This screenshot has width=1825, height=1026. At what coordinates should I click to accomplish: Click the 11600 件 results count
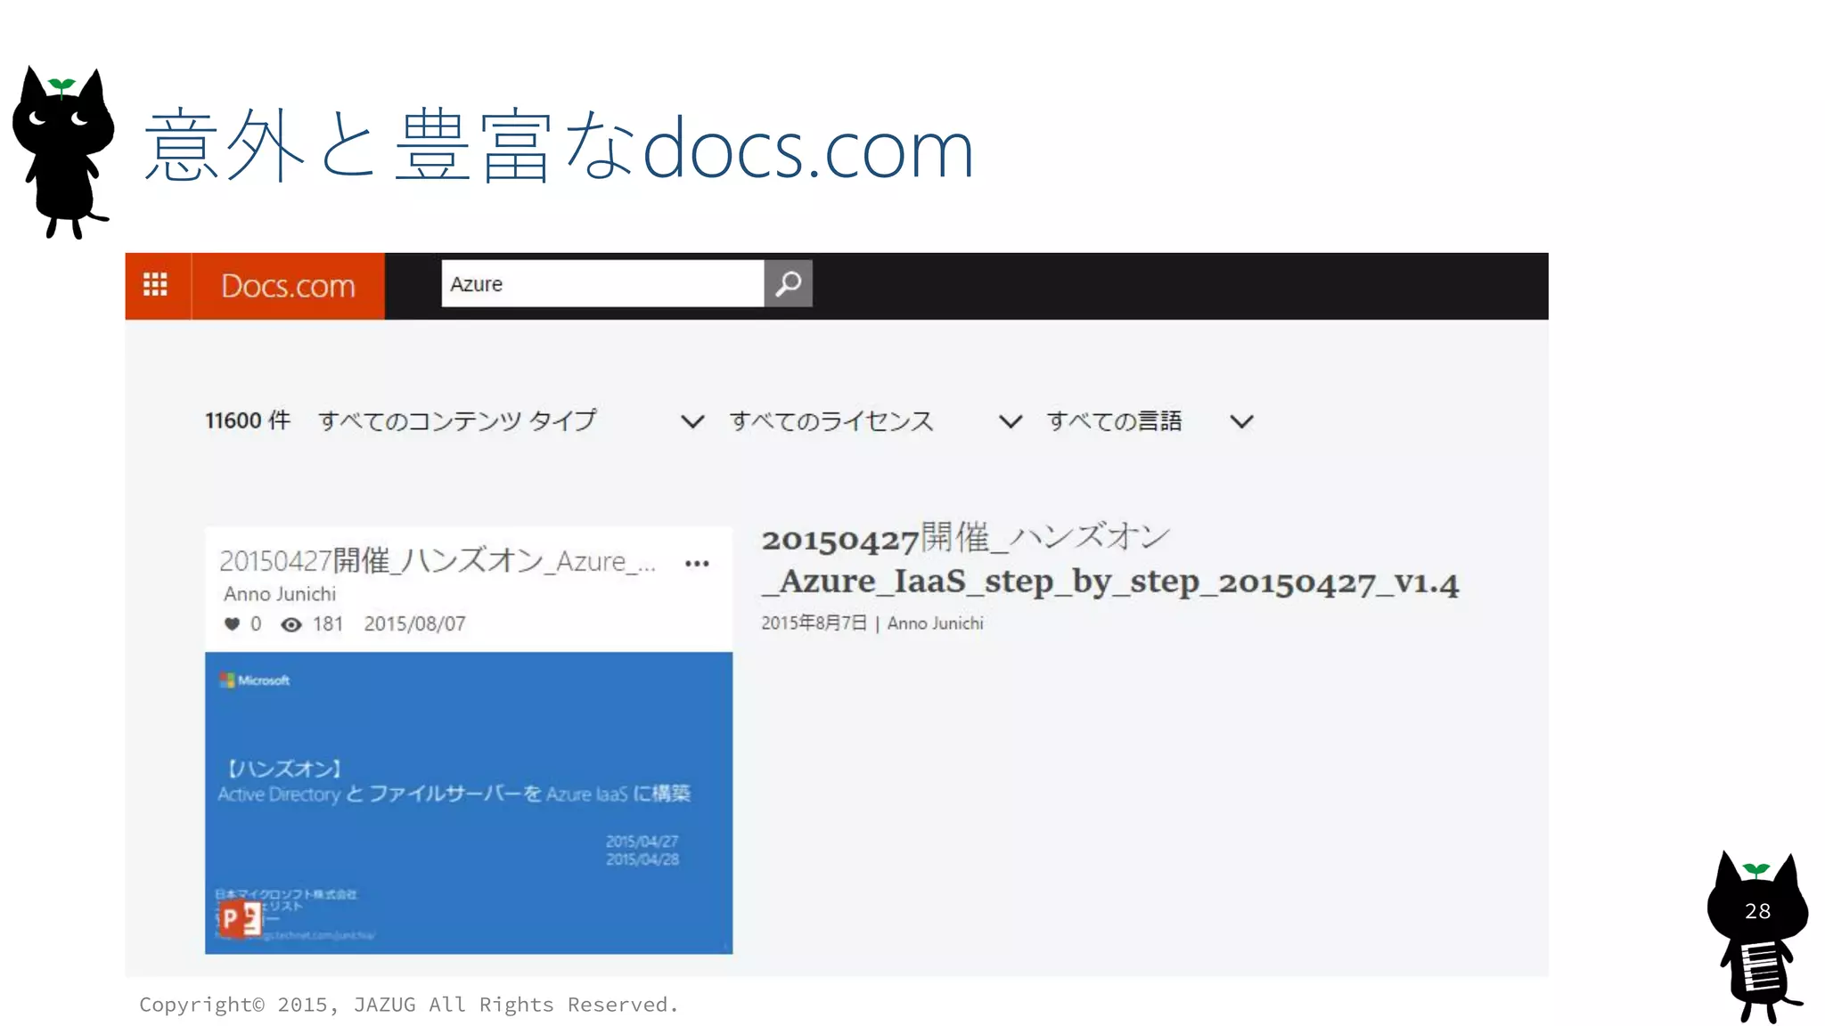point(248,420)
